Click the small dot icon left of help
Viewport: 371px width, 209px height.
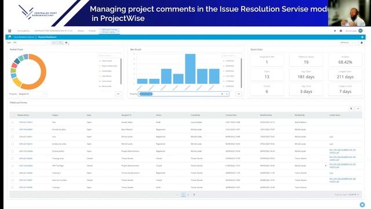335,31
